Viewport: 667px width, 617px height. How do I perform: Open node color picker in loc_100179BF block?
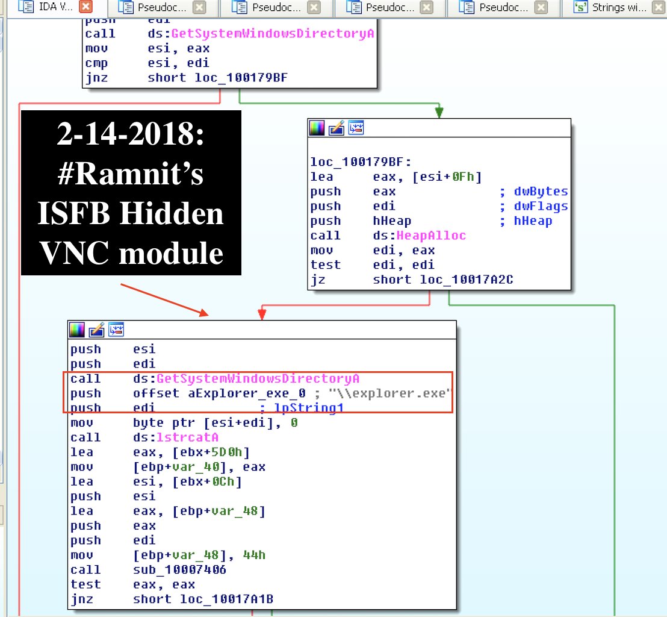pyautogui.click(x=317, y=128)
